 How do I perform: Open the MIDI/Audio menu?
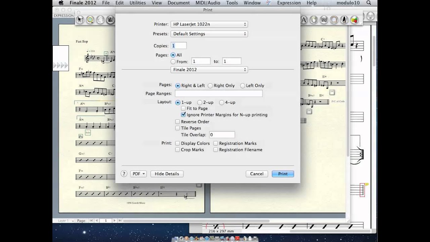click(208, 3)
